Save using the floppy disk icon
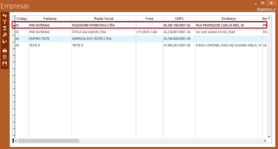The image size is (278, 149). click(x=5, y=64)
